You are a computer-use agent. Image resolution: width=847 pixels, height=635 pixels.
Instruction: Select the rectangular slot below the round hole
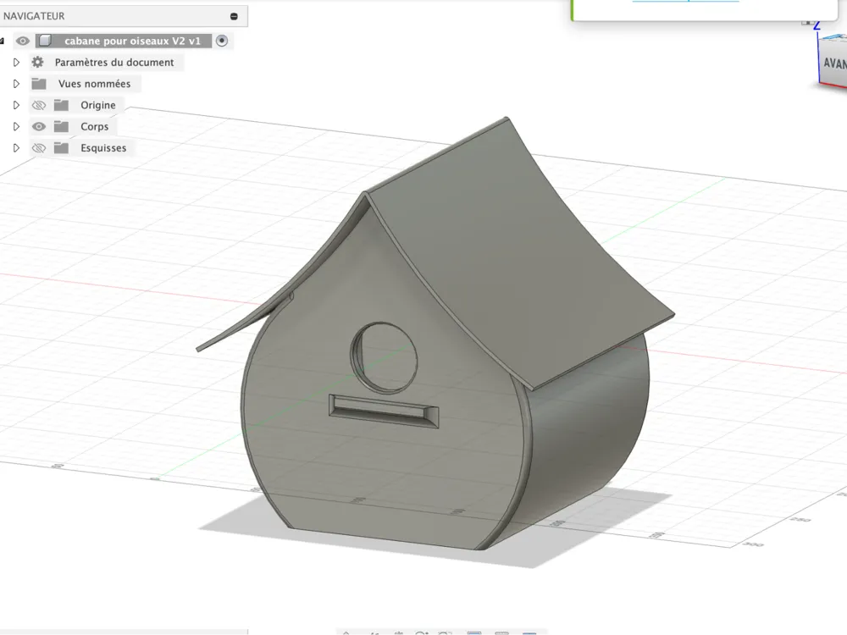pos(384,411)
